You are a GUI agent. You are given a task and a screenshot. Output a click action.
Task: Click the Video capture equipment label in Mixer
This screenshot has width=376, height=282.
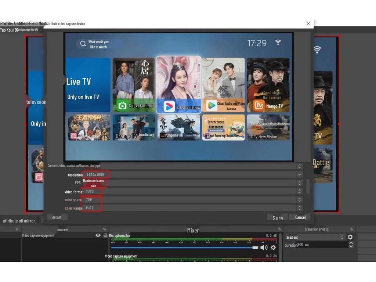[121, 256]
